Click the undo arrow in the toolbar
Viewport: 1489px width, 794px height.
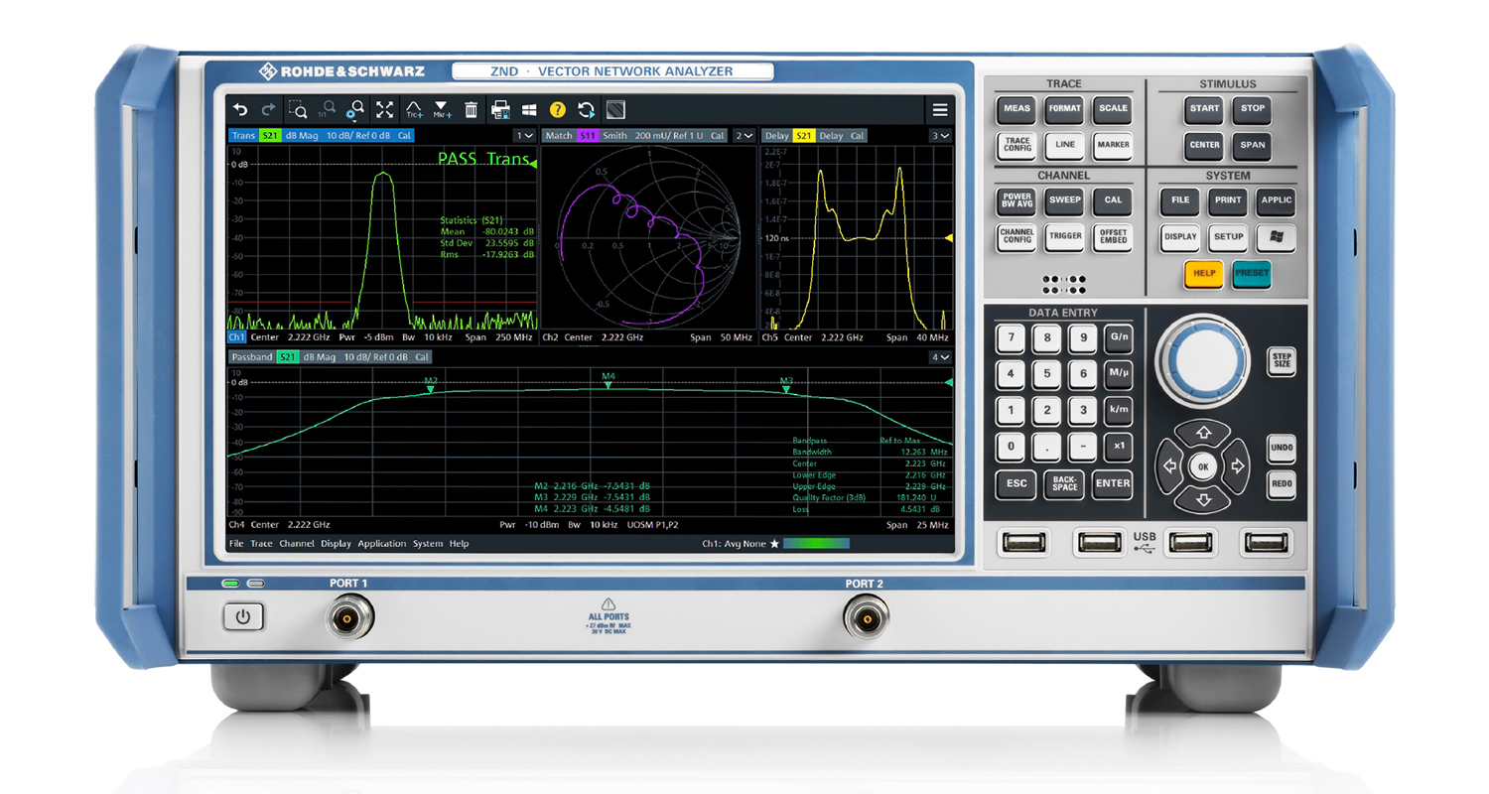coord(240,110)
